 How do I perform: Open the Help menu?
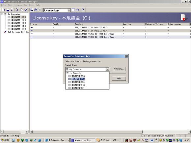38,5
